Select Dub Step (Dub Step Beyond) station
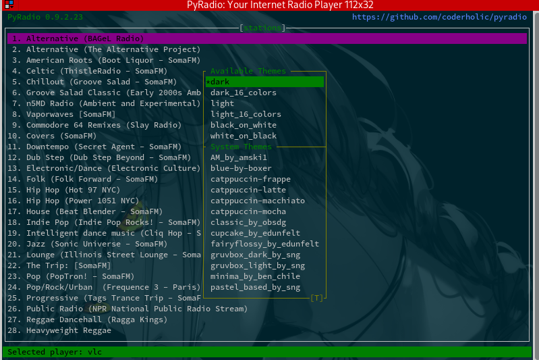Viewport: 539px width, 360px height. pyautogui.click(x=99, y=157)
